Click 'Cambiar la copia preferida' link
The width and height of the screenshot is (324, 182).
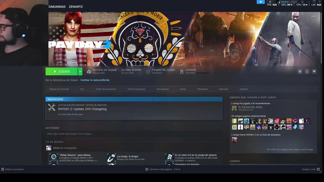tap(95, 80)
